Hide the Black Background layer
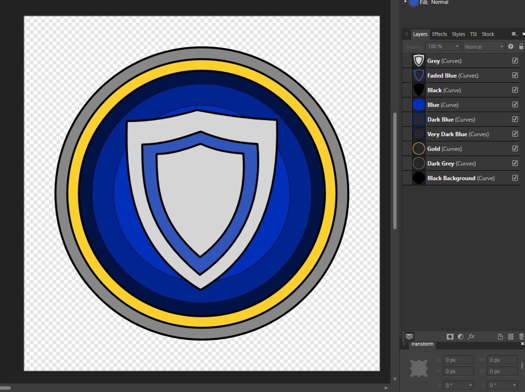 (x=514, y=178)
